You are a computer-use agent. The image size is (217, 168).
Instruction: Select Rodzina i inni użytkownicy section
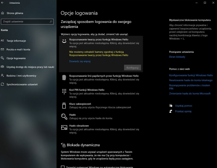(x=21, y=76)
